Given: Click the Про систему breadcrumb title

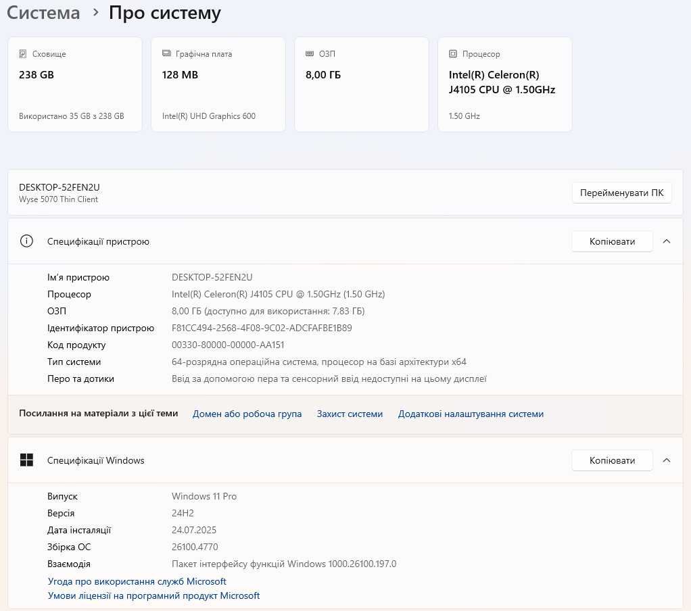Looking at the screenshot, I should click(164, 13).
